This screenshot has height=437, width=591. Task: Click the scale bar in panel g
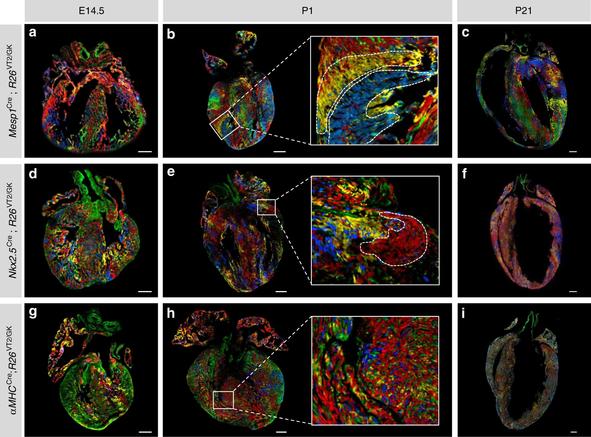pos(145,432)
